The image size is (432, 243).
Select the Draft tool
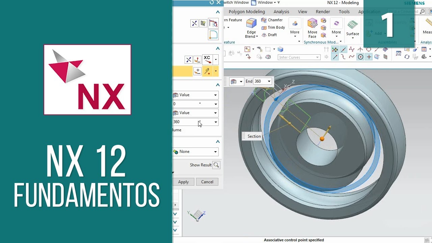point(269,35)
